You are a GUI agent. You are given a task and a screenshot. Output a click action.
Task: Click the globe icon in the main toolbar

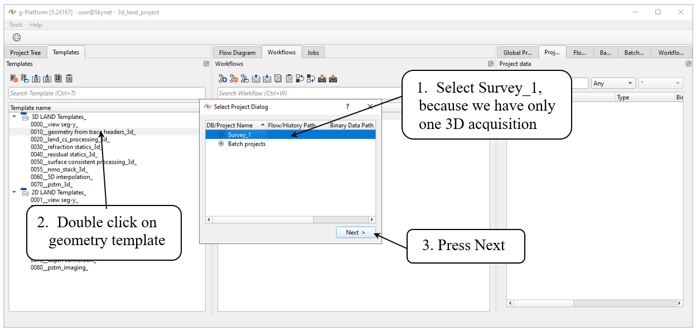pyautogui.click(x=17, y=37)
